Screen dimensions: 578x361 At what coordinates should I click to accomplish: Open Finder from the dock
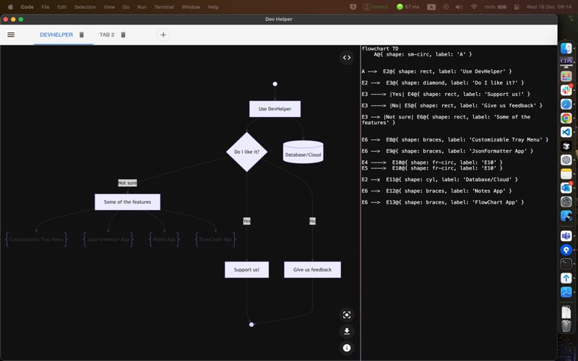tap(566, 48)
